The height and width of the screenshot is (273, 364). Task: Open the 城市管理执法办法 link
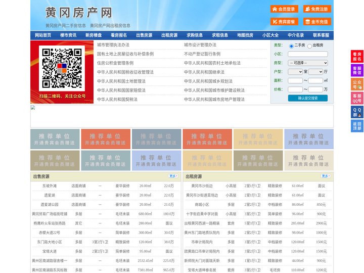pyautogui.click(x=113, y=45)
